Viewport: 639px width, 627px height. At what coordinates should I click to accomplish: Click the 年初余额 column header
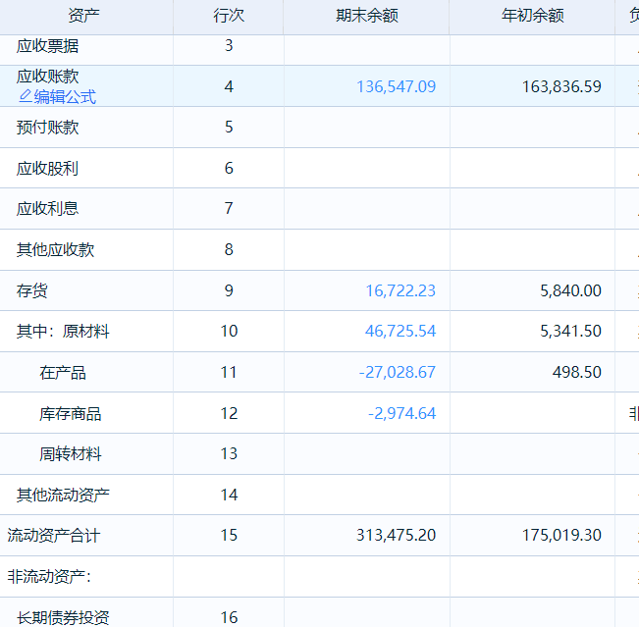[532, 17]
